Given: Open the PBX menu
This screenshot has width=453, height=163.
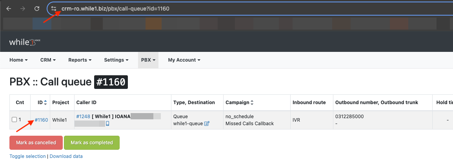Looking at the screenshot, I should (x=149, y=60).
